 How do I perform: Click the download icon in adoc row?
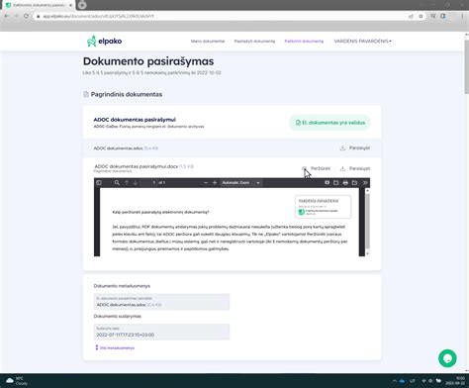[342, 148]
